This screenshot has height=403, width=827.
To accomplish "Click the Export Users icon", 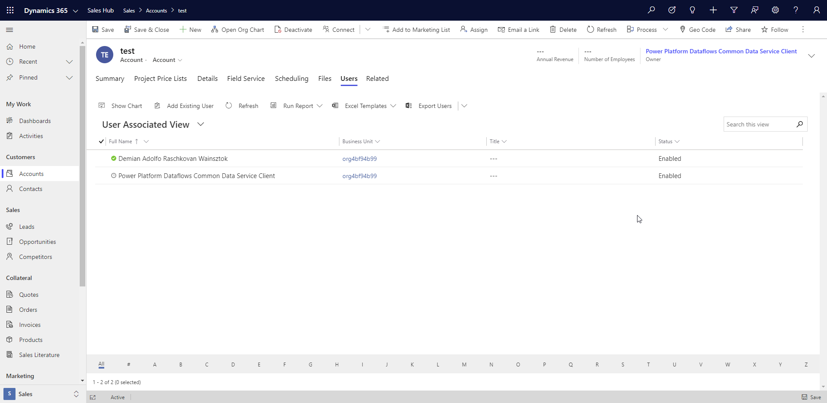I will coord(409,105).
